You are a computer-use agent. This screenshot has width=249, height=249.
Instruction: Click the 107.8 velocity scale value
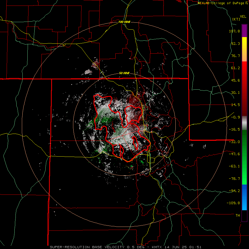(x=234, y=31)
